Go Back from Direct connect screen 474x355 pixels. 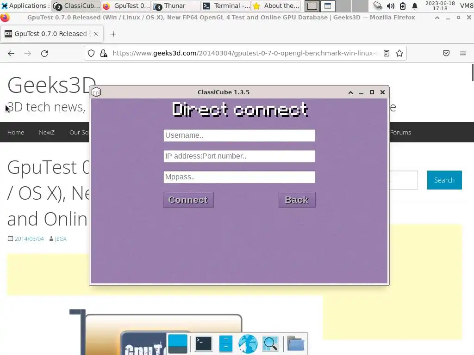[x=297, y=200]
